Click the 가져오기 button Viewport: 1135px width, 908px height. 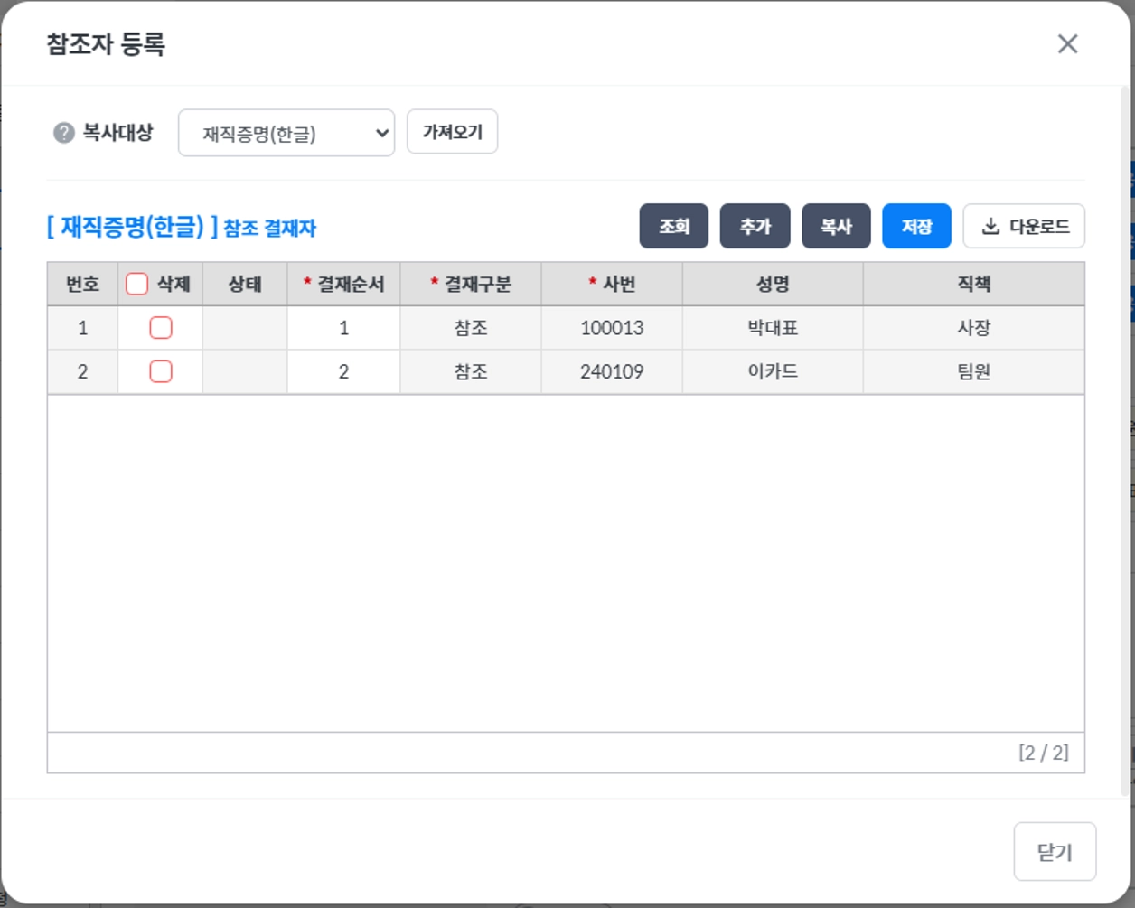point(452,132)
